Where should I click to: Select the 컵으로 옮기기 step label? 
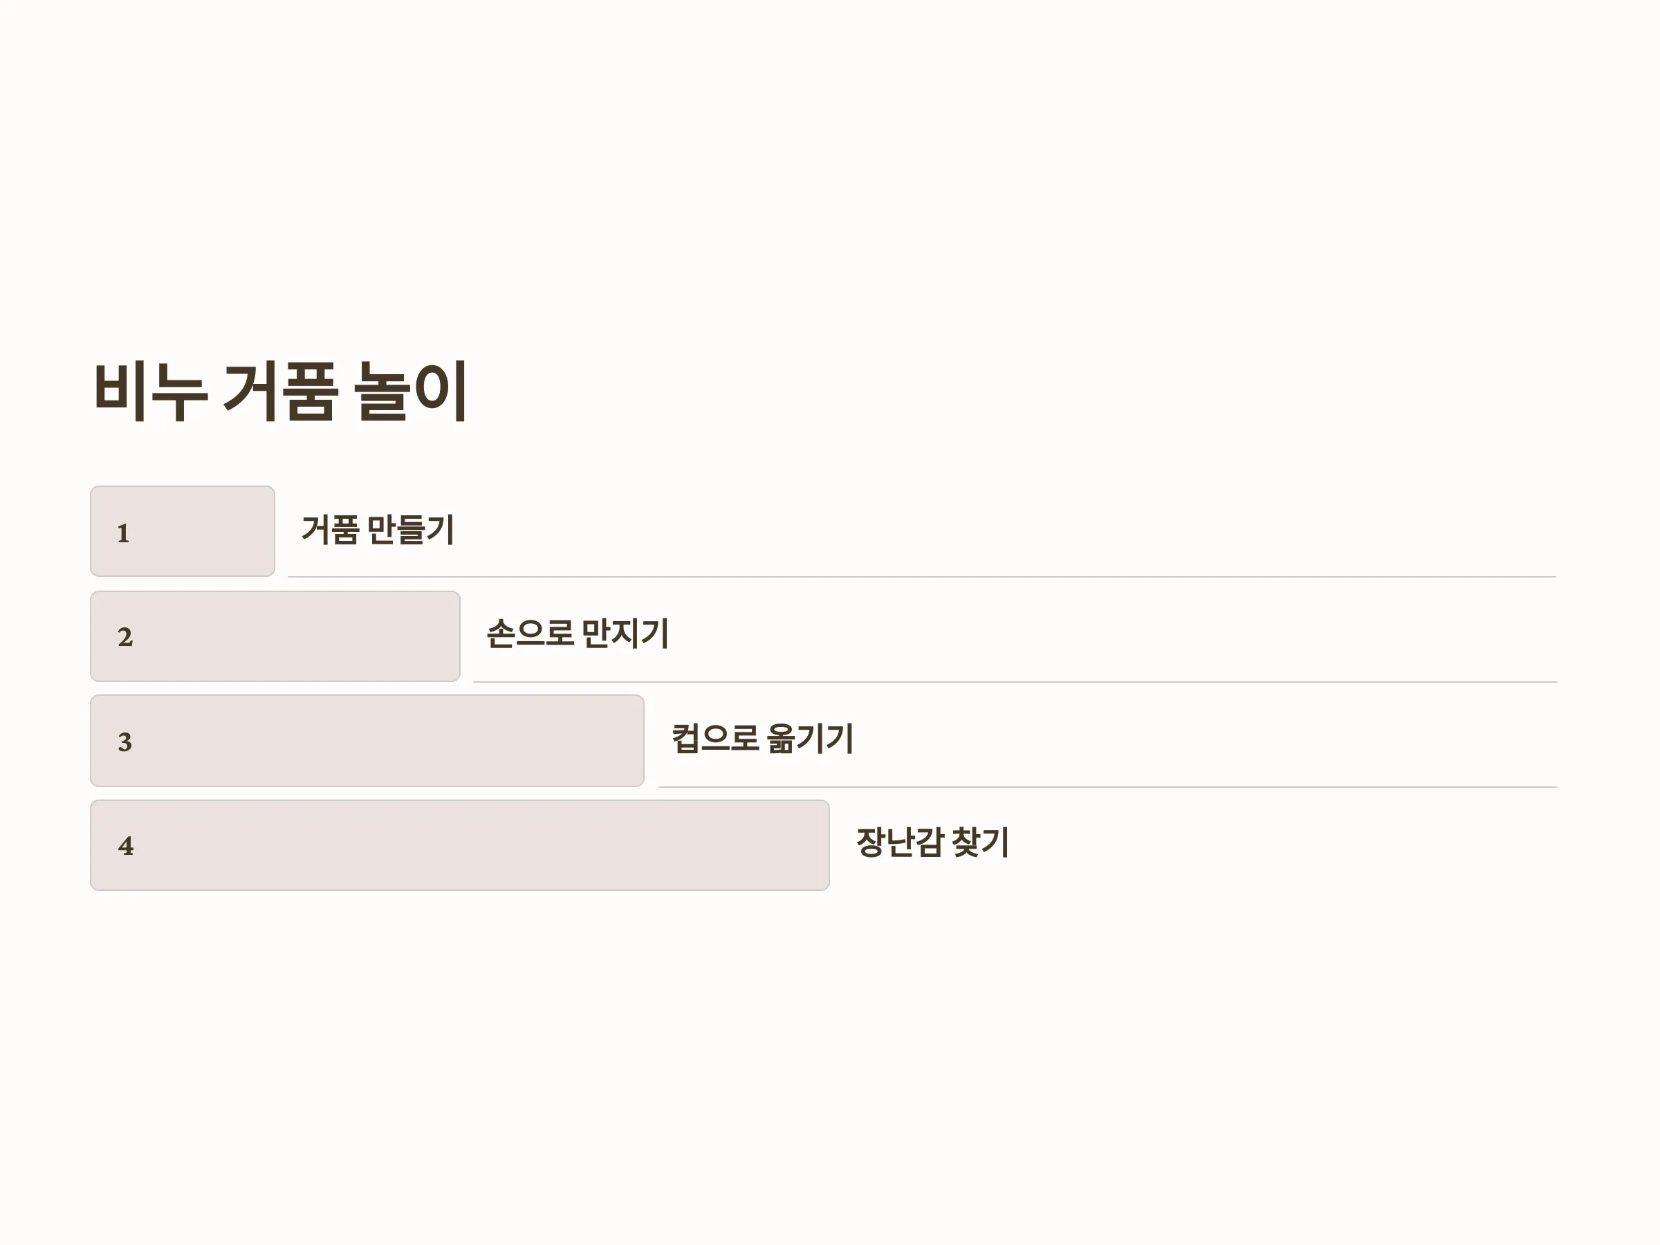click(x=762, y=739)
